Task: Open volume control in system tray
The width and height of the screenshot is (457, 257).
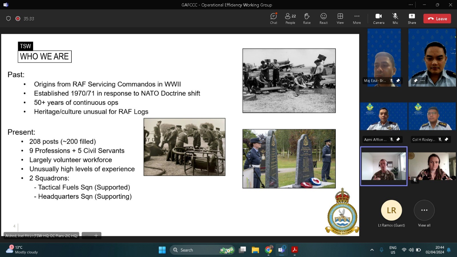Action: [x=411, y=250]
